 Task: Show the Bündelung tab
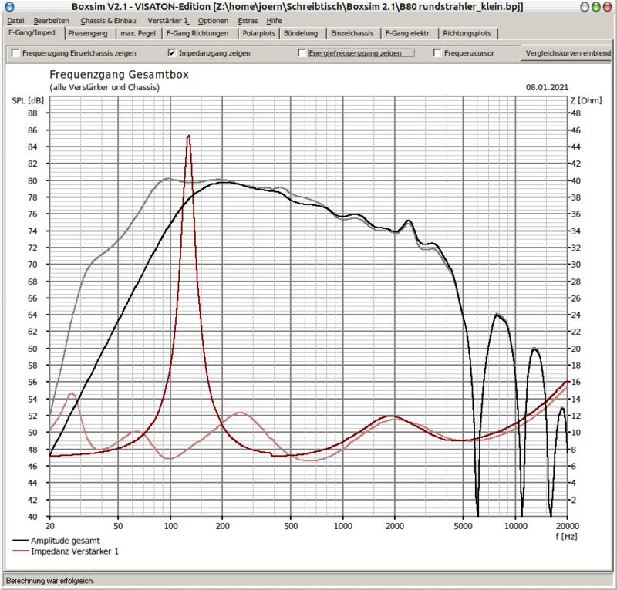click(x=301, y=33)
